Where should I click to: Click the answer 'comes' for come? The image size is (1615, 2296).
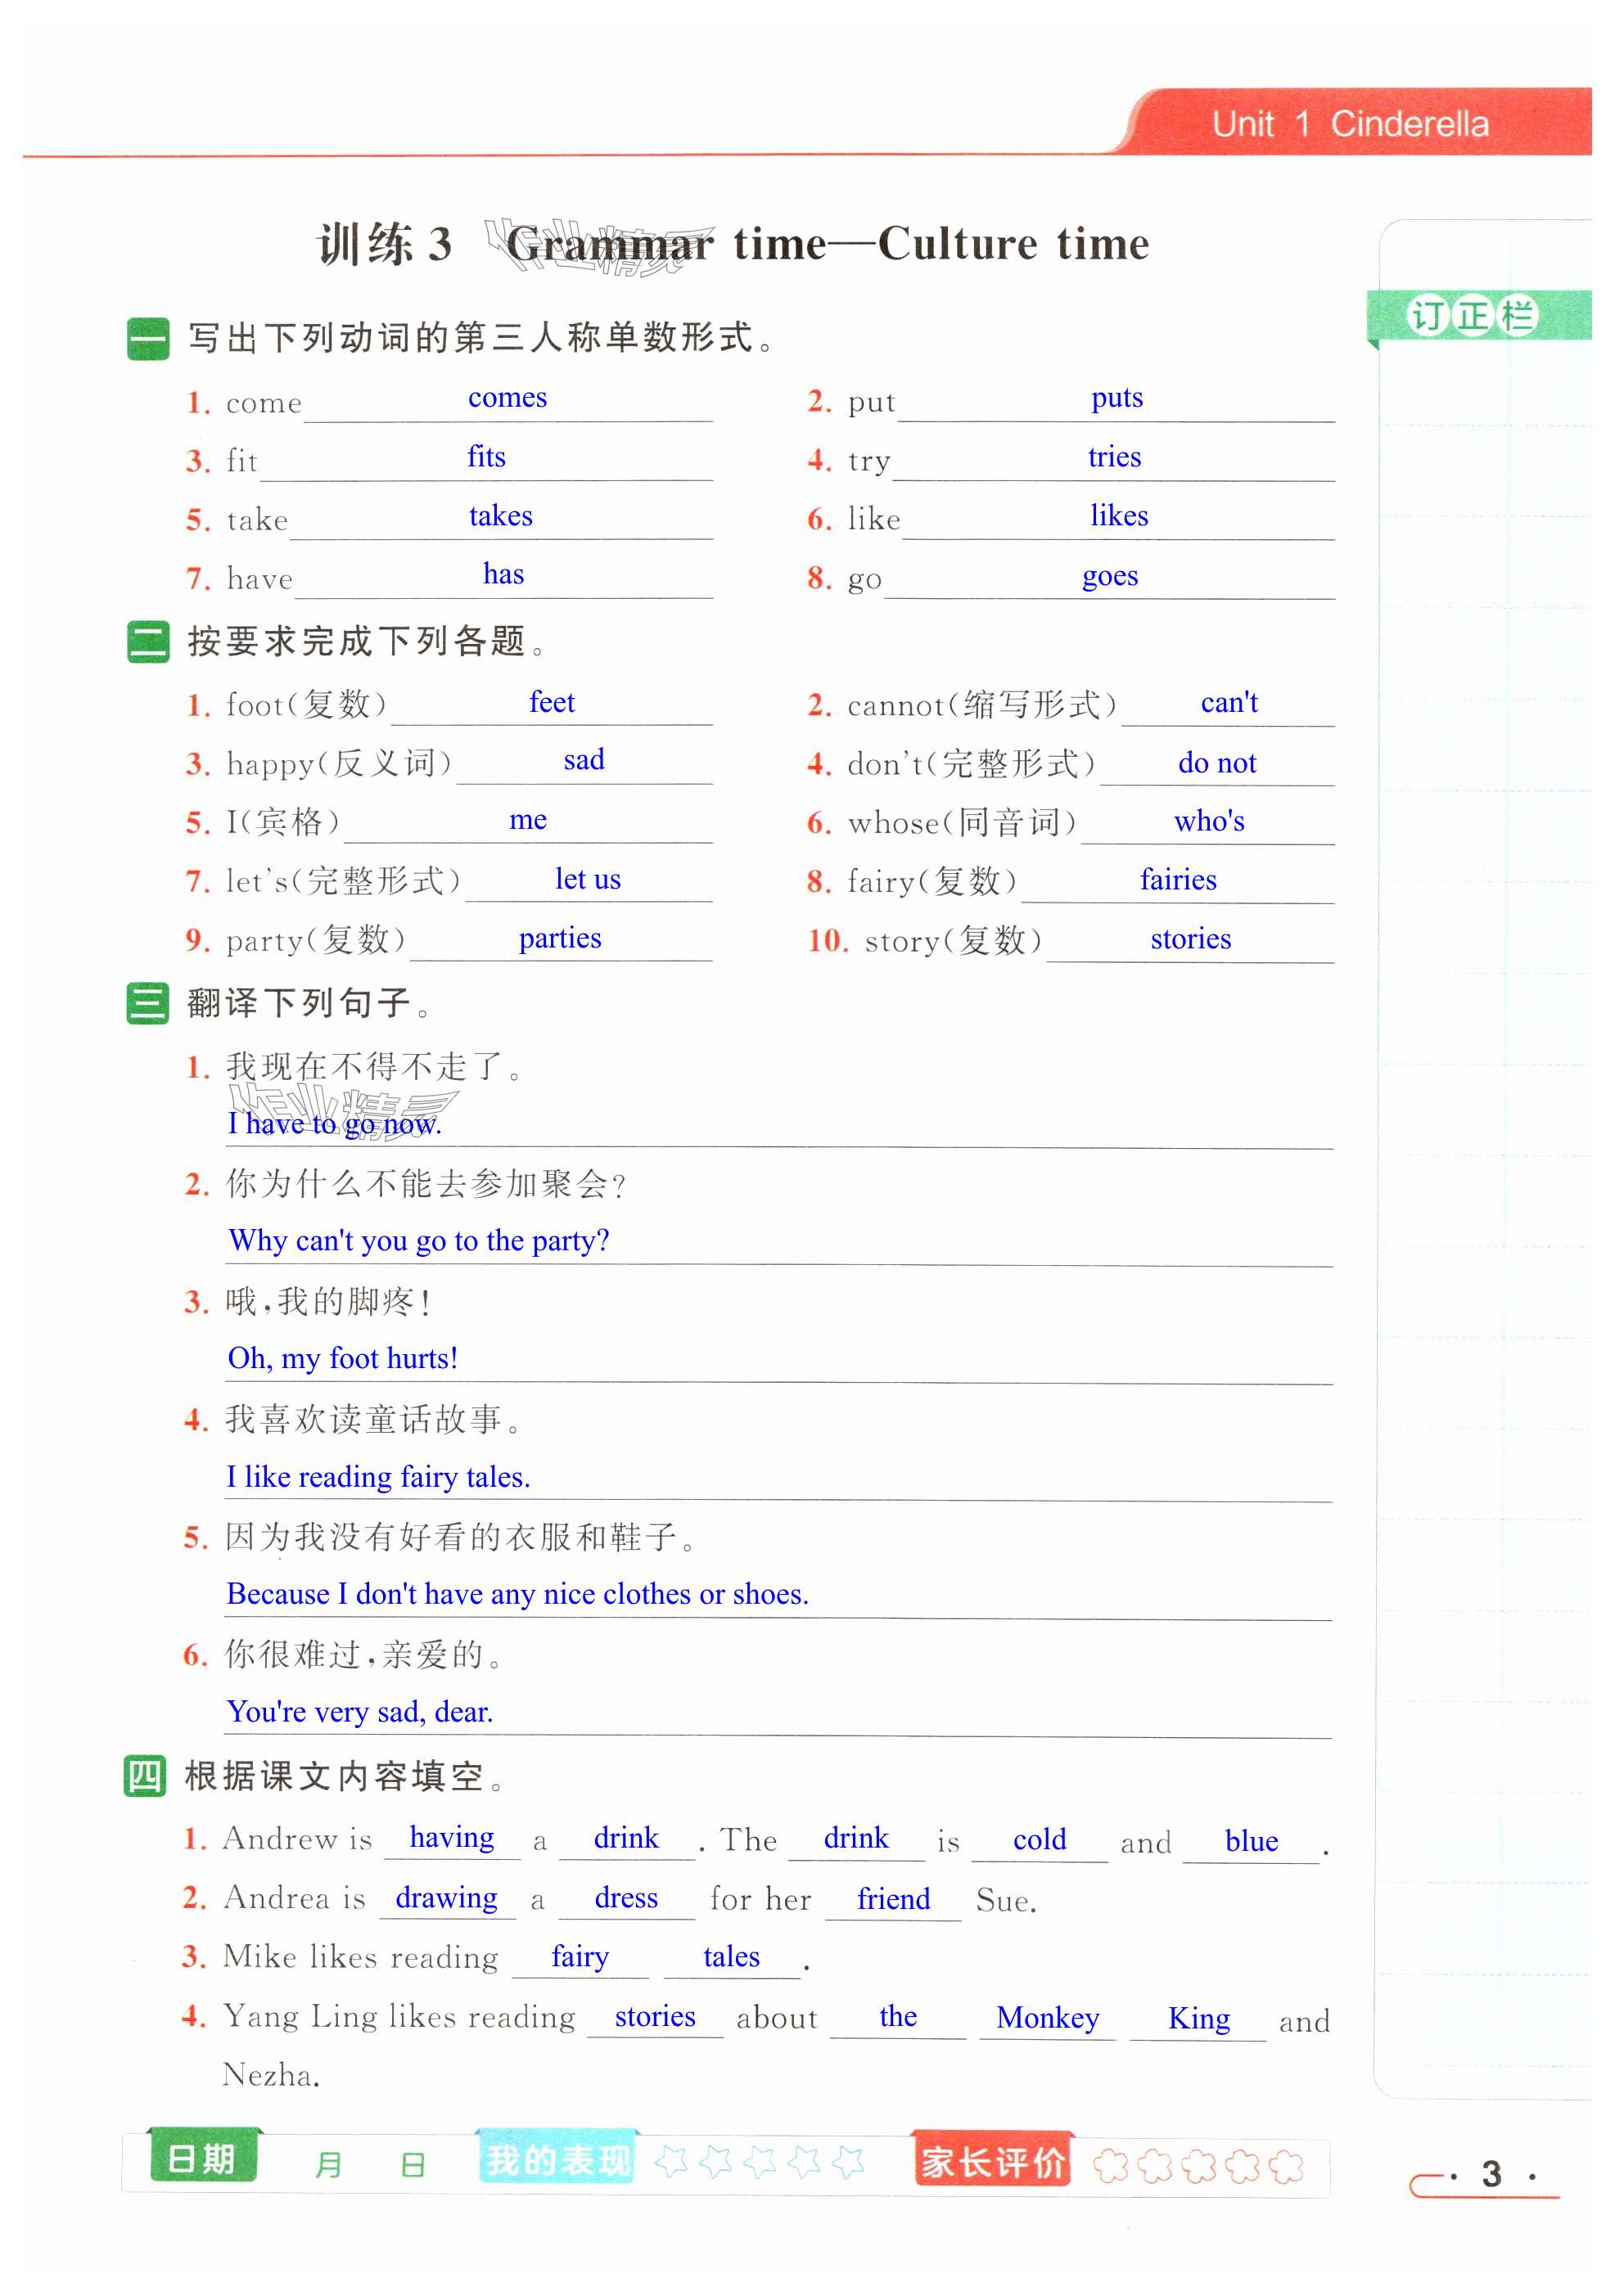click(508, 398)
